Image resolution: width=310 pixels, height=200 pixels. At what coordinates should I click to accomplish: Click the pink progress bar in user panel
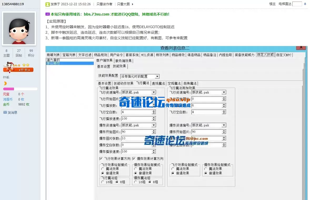(9, 89)
